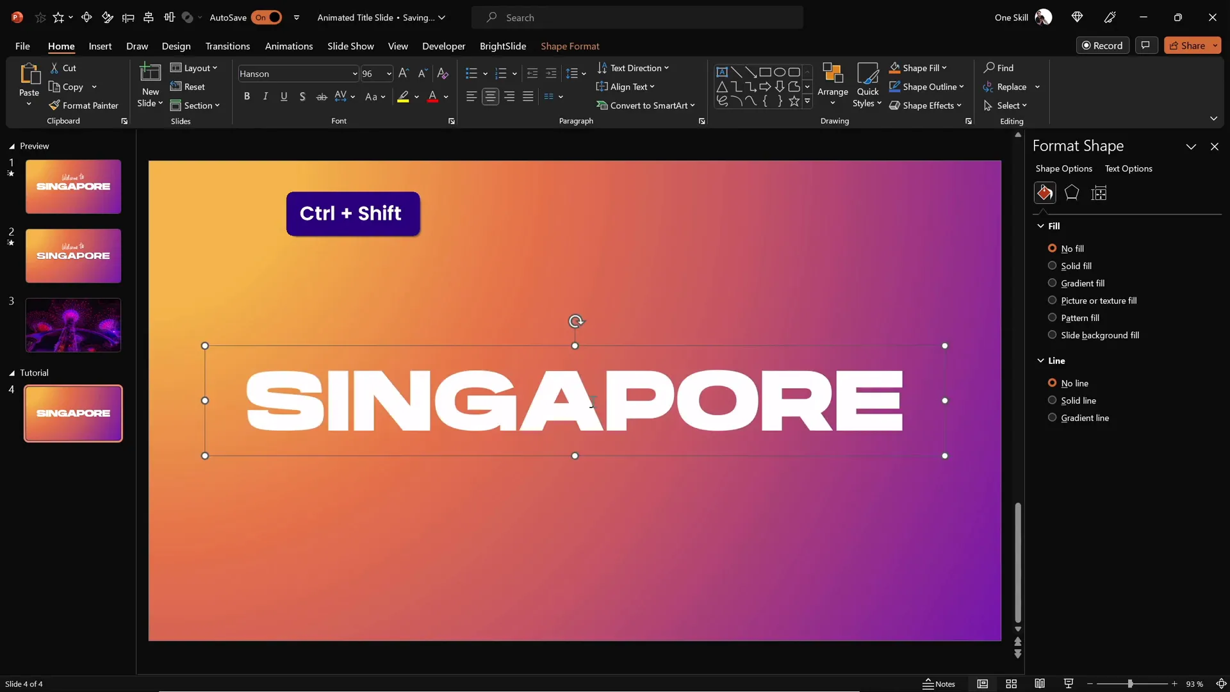Apply the font color
Screen dimensions: 1230x692
tap(433, 97)
